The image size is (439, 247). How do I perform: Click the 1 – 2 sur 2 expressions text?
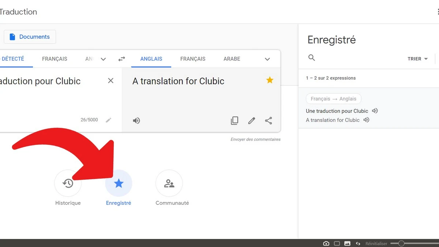(x=331, y=78)
